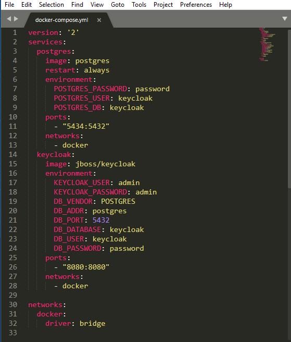The height and width of the screenshot is (342, 291).
Task: Click the port mapping "8080:8080"
Action: click(86, 267)
